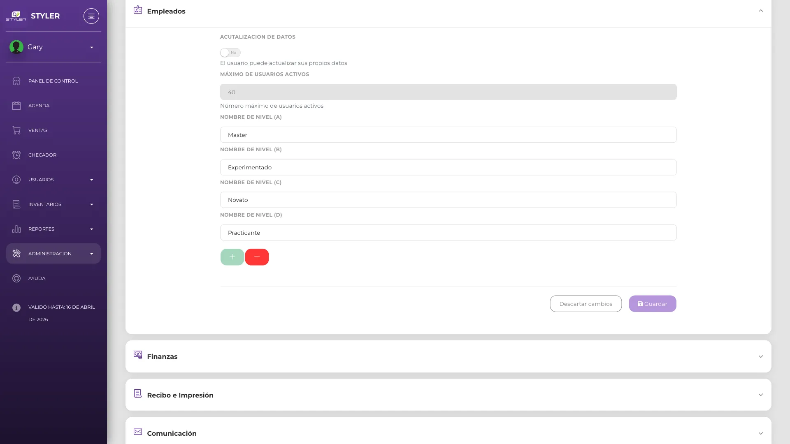Viewport: 790px width, 444px height.
Task: Expand the Inventarios submenu arrow
Action: tap(92, 204)
